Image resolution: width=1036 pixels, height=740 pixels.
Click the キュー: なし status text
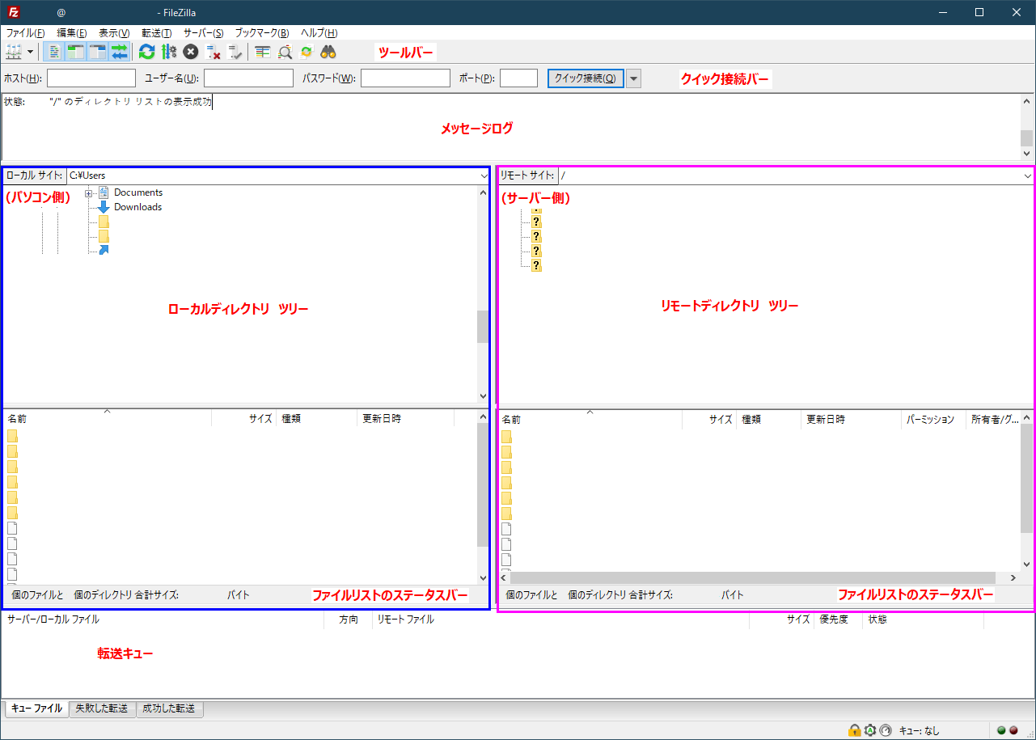[x=920, y=730]
